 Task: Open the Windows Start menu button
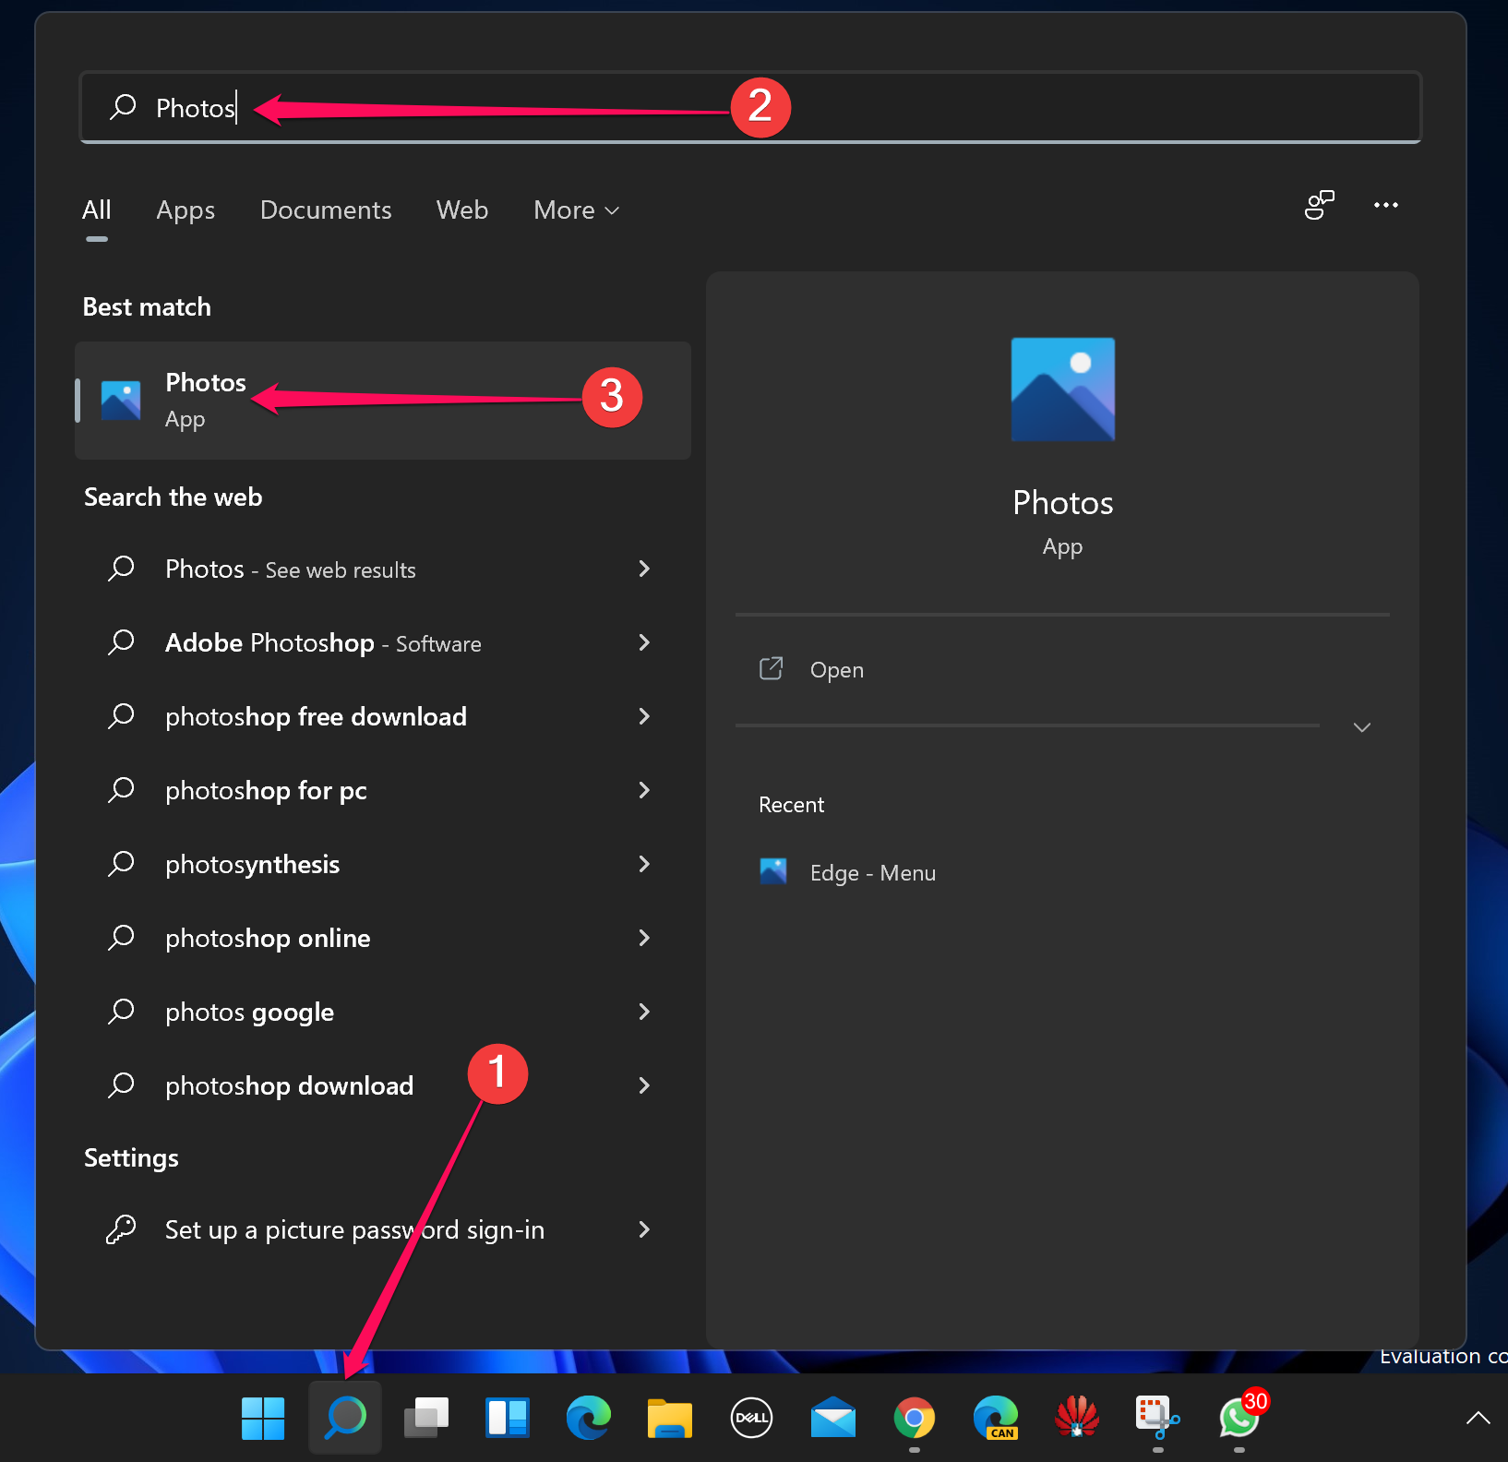[263, 1418]
